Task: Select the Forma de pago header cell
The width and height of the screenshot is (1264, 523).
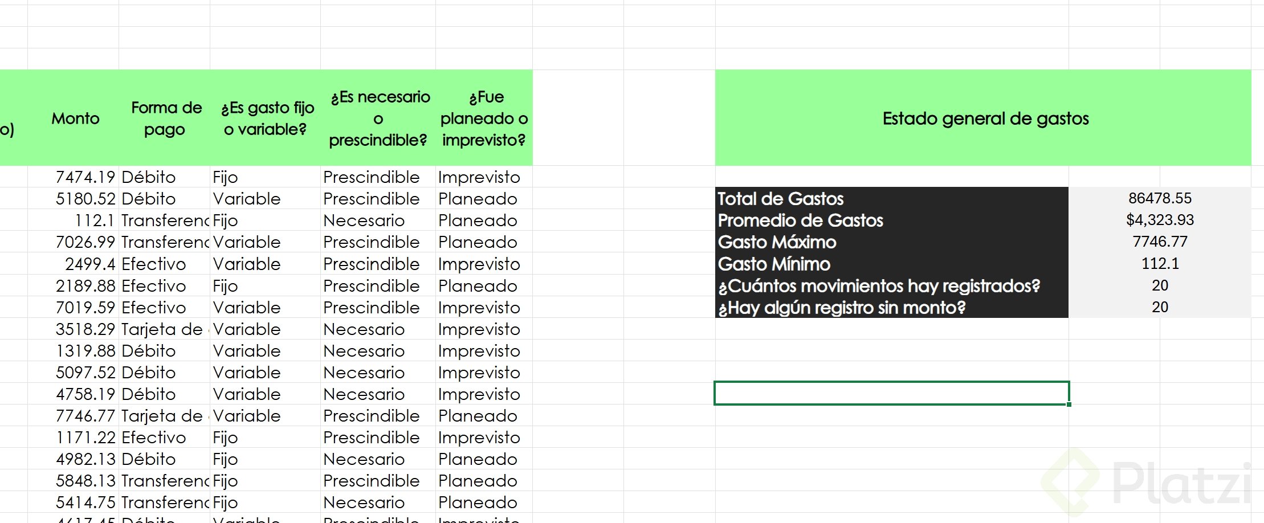Action: tap(166, 119)
